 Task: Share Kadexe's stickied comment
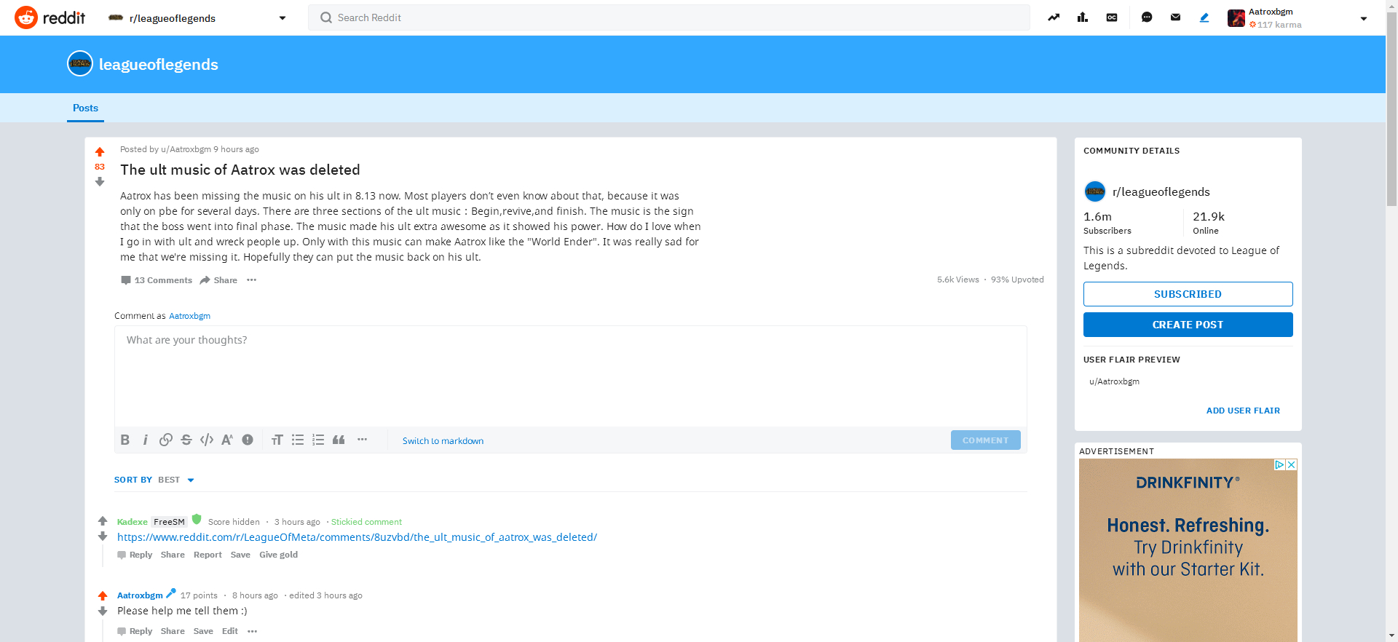click(173, 555)
